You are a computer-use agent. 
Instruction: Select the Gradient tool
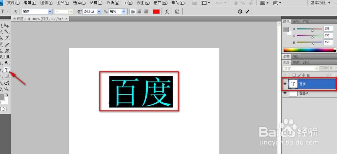tap(6, 57)
